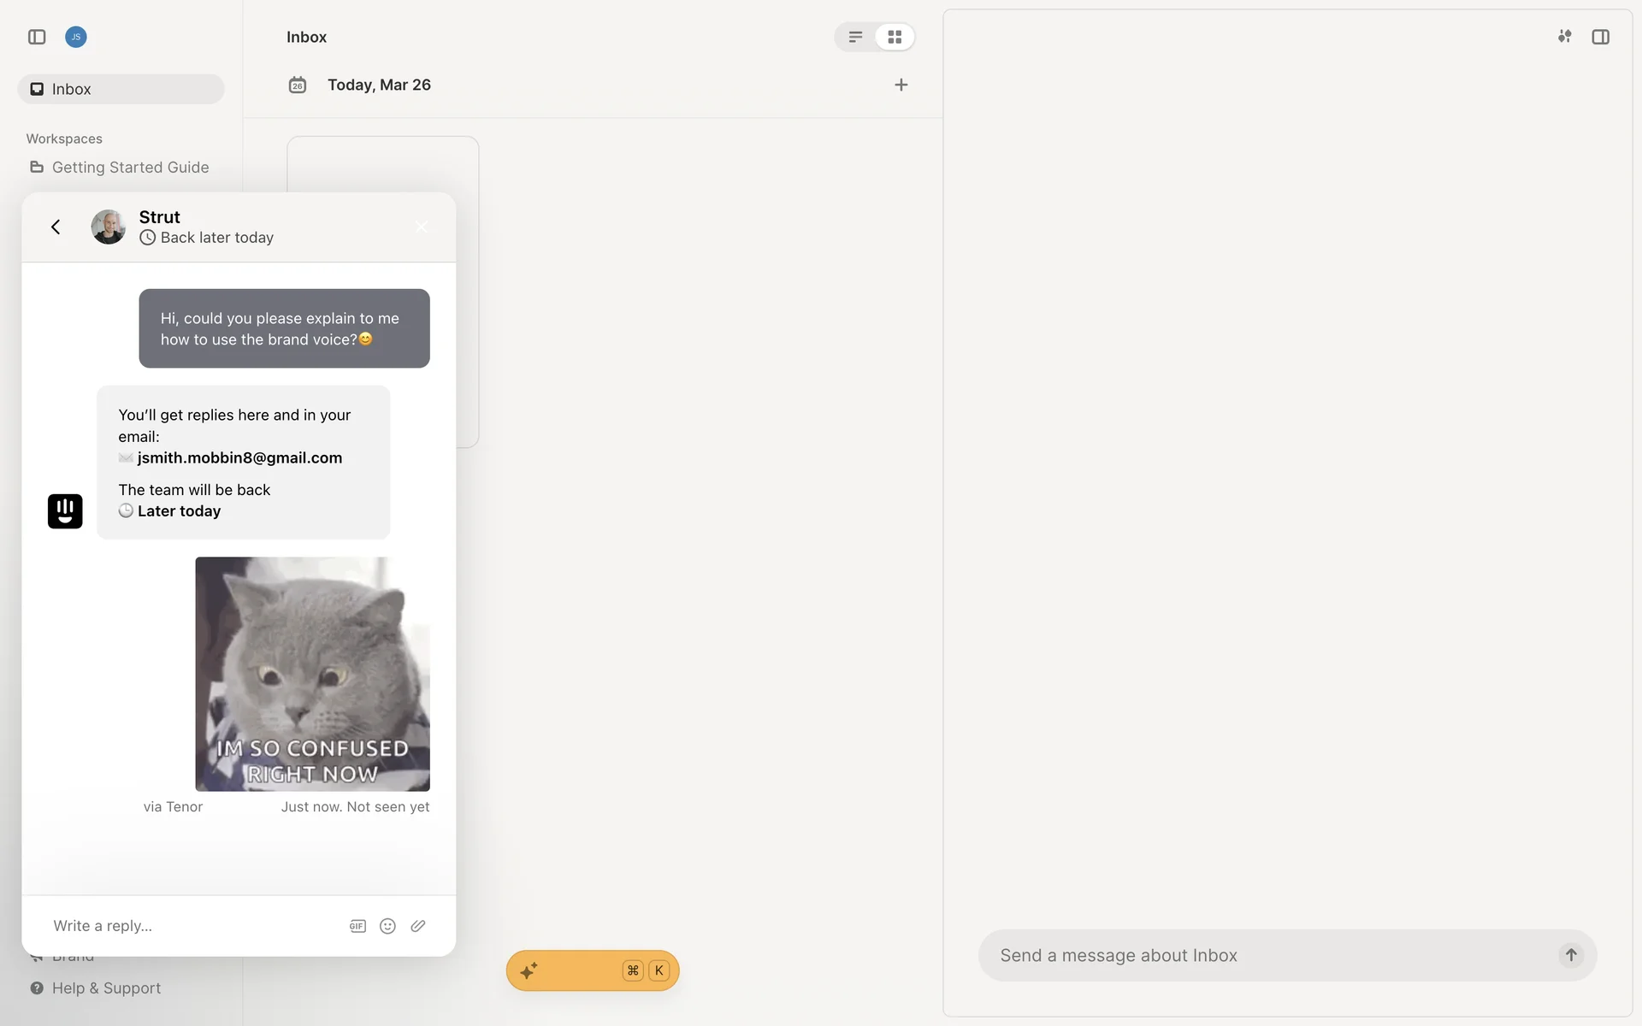Toggle the right side panel icon
Viewport: 1642px width, 1026px height.
[x=1600, y=37]
